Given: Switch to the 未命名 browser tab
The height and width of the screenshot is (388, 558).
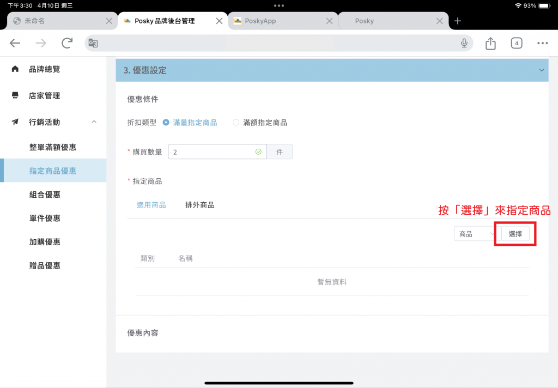Looking at the screenshot, I should click(62, 21).
